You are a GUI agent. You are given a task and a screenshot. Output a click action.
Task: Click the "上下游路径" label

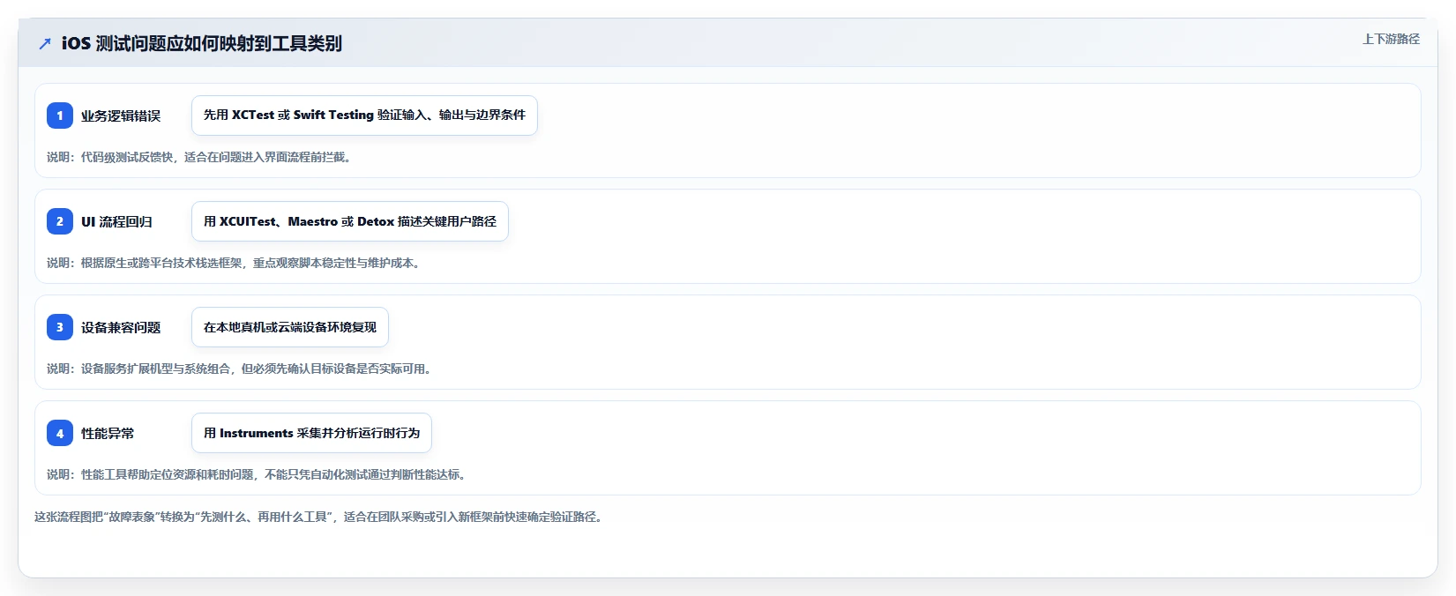click(x=1391, y=39)
